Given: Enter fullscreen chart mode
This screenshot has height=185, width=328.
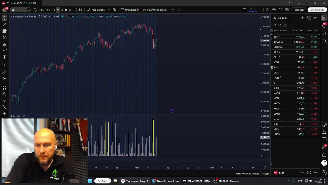Looking at the screenshot, I should (280, 10).
